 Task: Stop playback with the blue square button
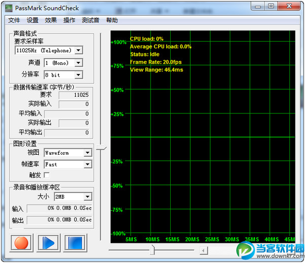coord(75,243)
